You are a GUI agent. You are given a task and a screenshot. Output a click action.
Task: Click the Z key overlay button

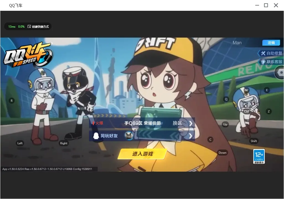[268, 111]
